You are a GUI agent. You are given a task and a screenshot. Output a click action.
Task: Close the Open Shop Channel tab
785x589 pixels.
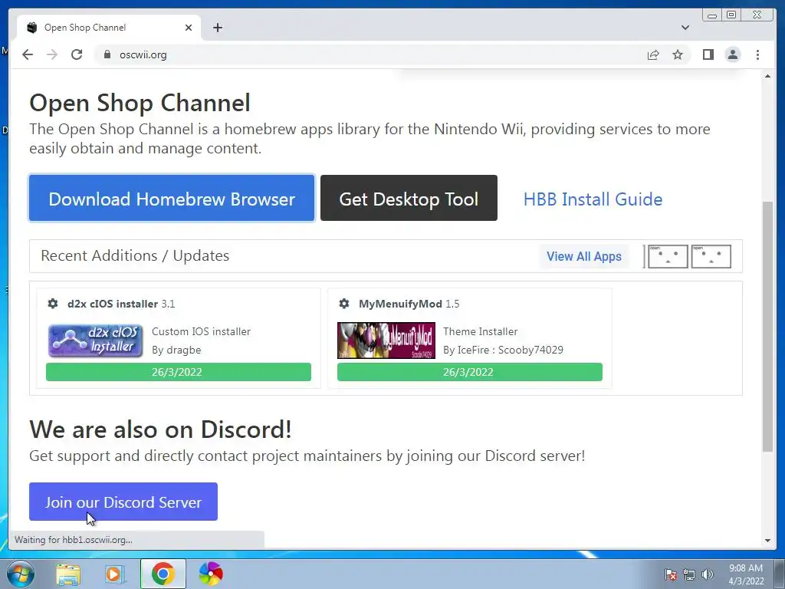tap(189, 28)
